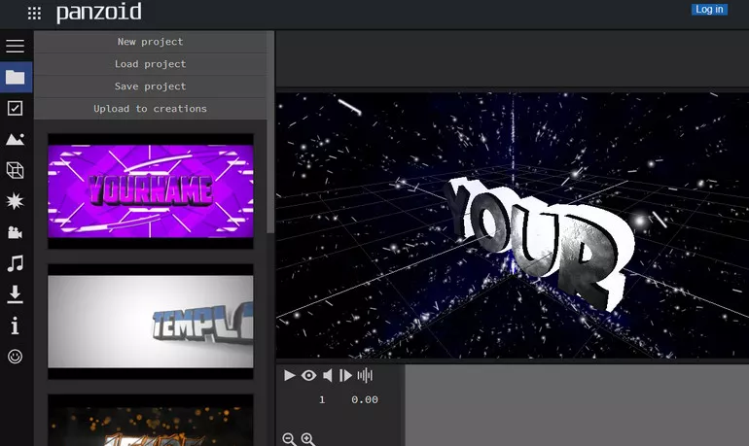Choose the purple YOURNAME template thumbnail
749x446 pixels.
click(151, 191)
